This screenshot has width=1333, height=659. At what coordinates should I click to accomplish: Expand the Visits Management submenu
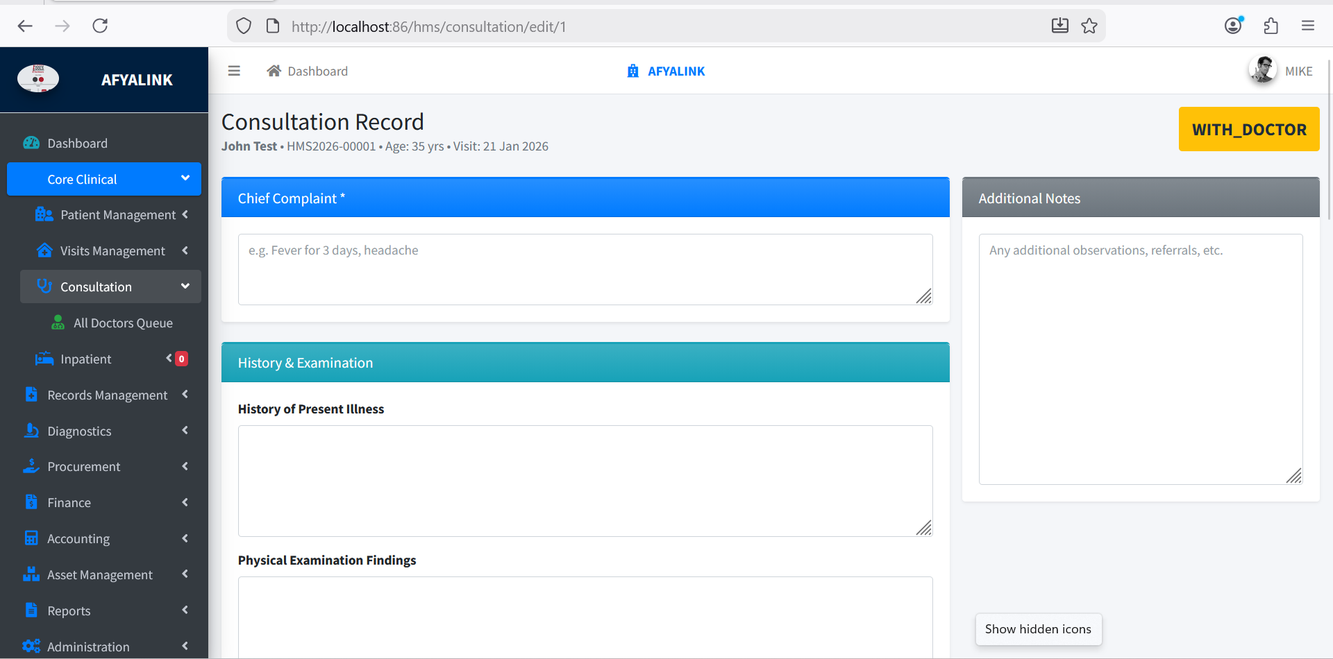(x=112, y=251)
